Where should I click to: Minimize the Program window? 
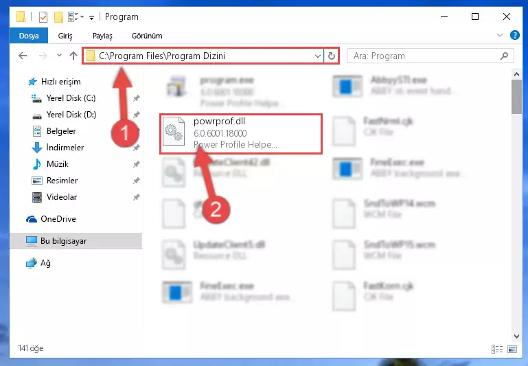click(x=444, y=16)
